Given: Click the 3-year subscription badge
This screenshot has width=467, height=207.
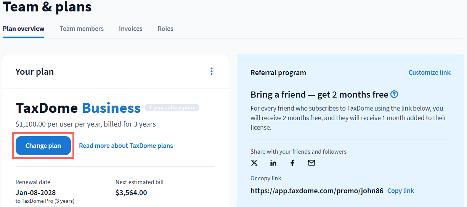Looking at the screenshot, I should coord(172,108).
